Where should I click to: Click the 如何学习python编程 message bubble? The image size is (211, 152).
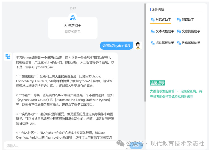coord(116,46)
